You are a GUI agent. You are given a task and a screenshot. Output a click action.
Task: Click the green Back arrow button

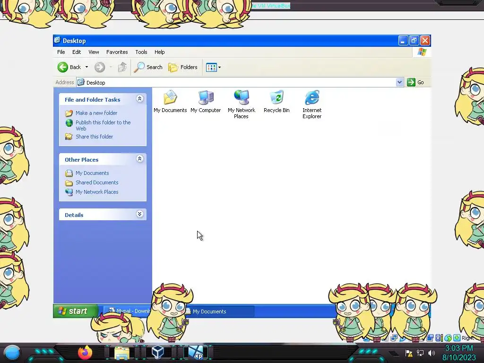[x=63, y=67]
